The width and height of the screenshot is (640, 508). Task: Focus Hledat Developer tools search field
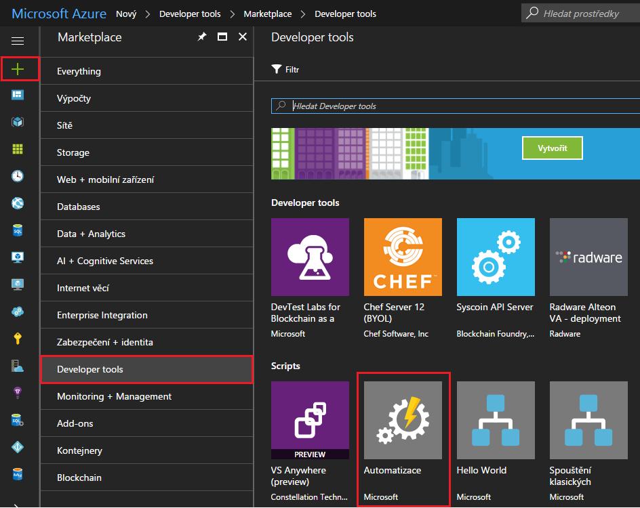[456, 106]
